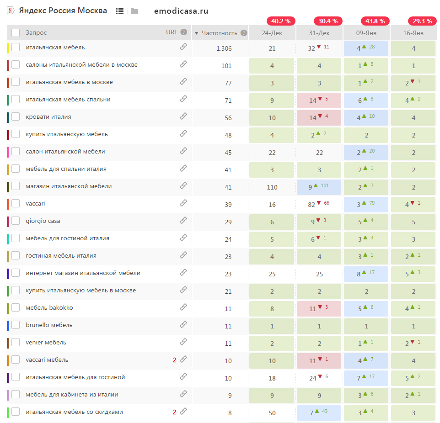Click blue color marker of brunello мебель row
Viewport: 440px width, 423px height.
(x=8, y=326)
